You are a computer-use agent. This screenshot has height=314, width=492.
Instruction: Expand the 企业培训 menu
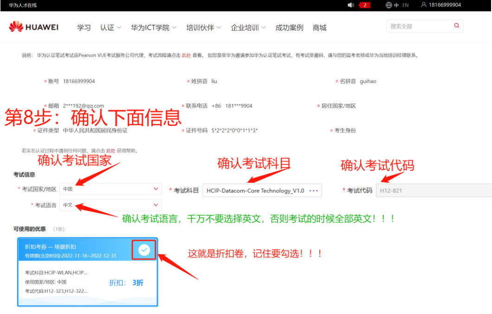248,28
